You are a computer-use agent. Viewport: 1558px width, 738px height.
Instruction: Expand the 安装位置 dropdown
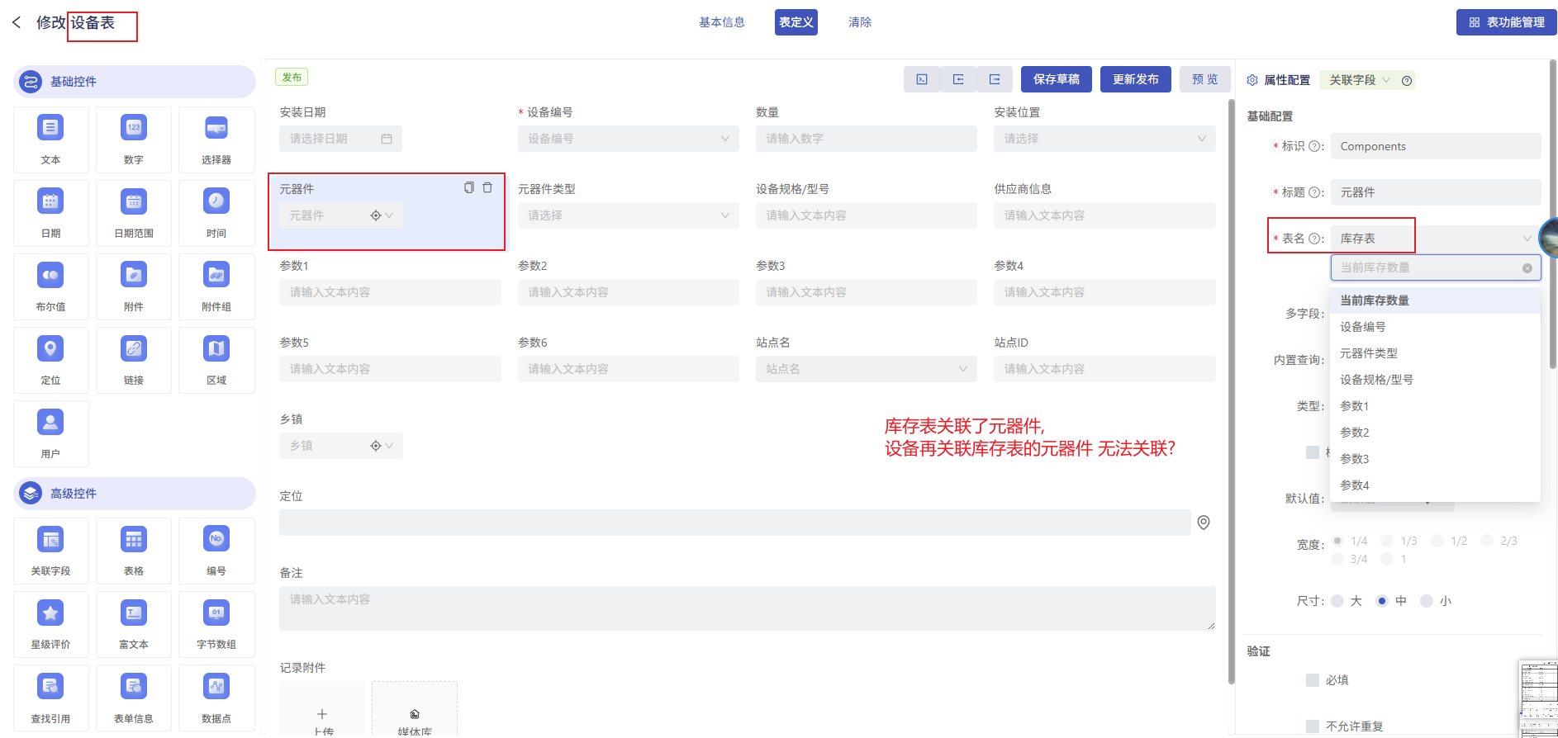1104,139
